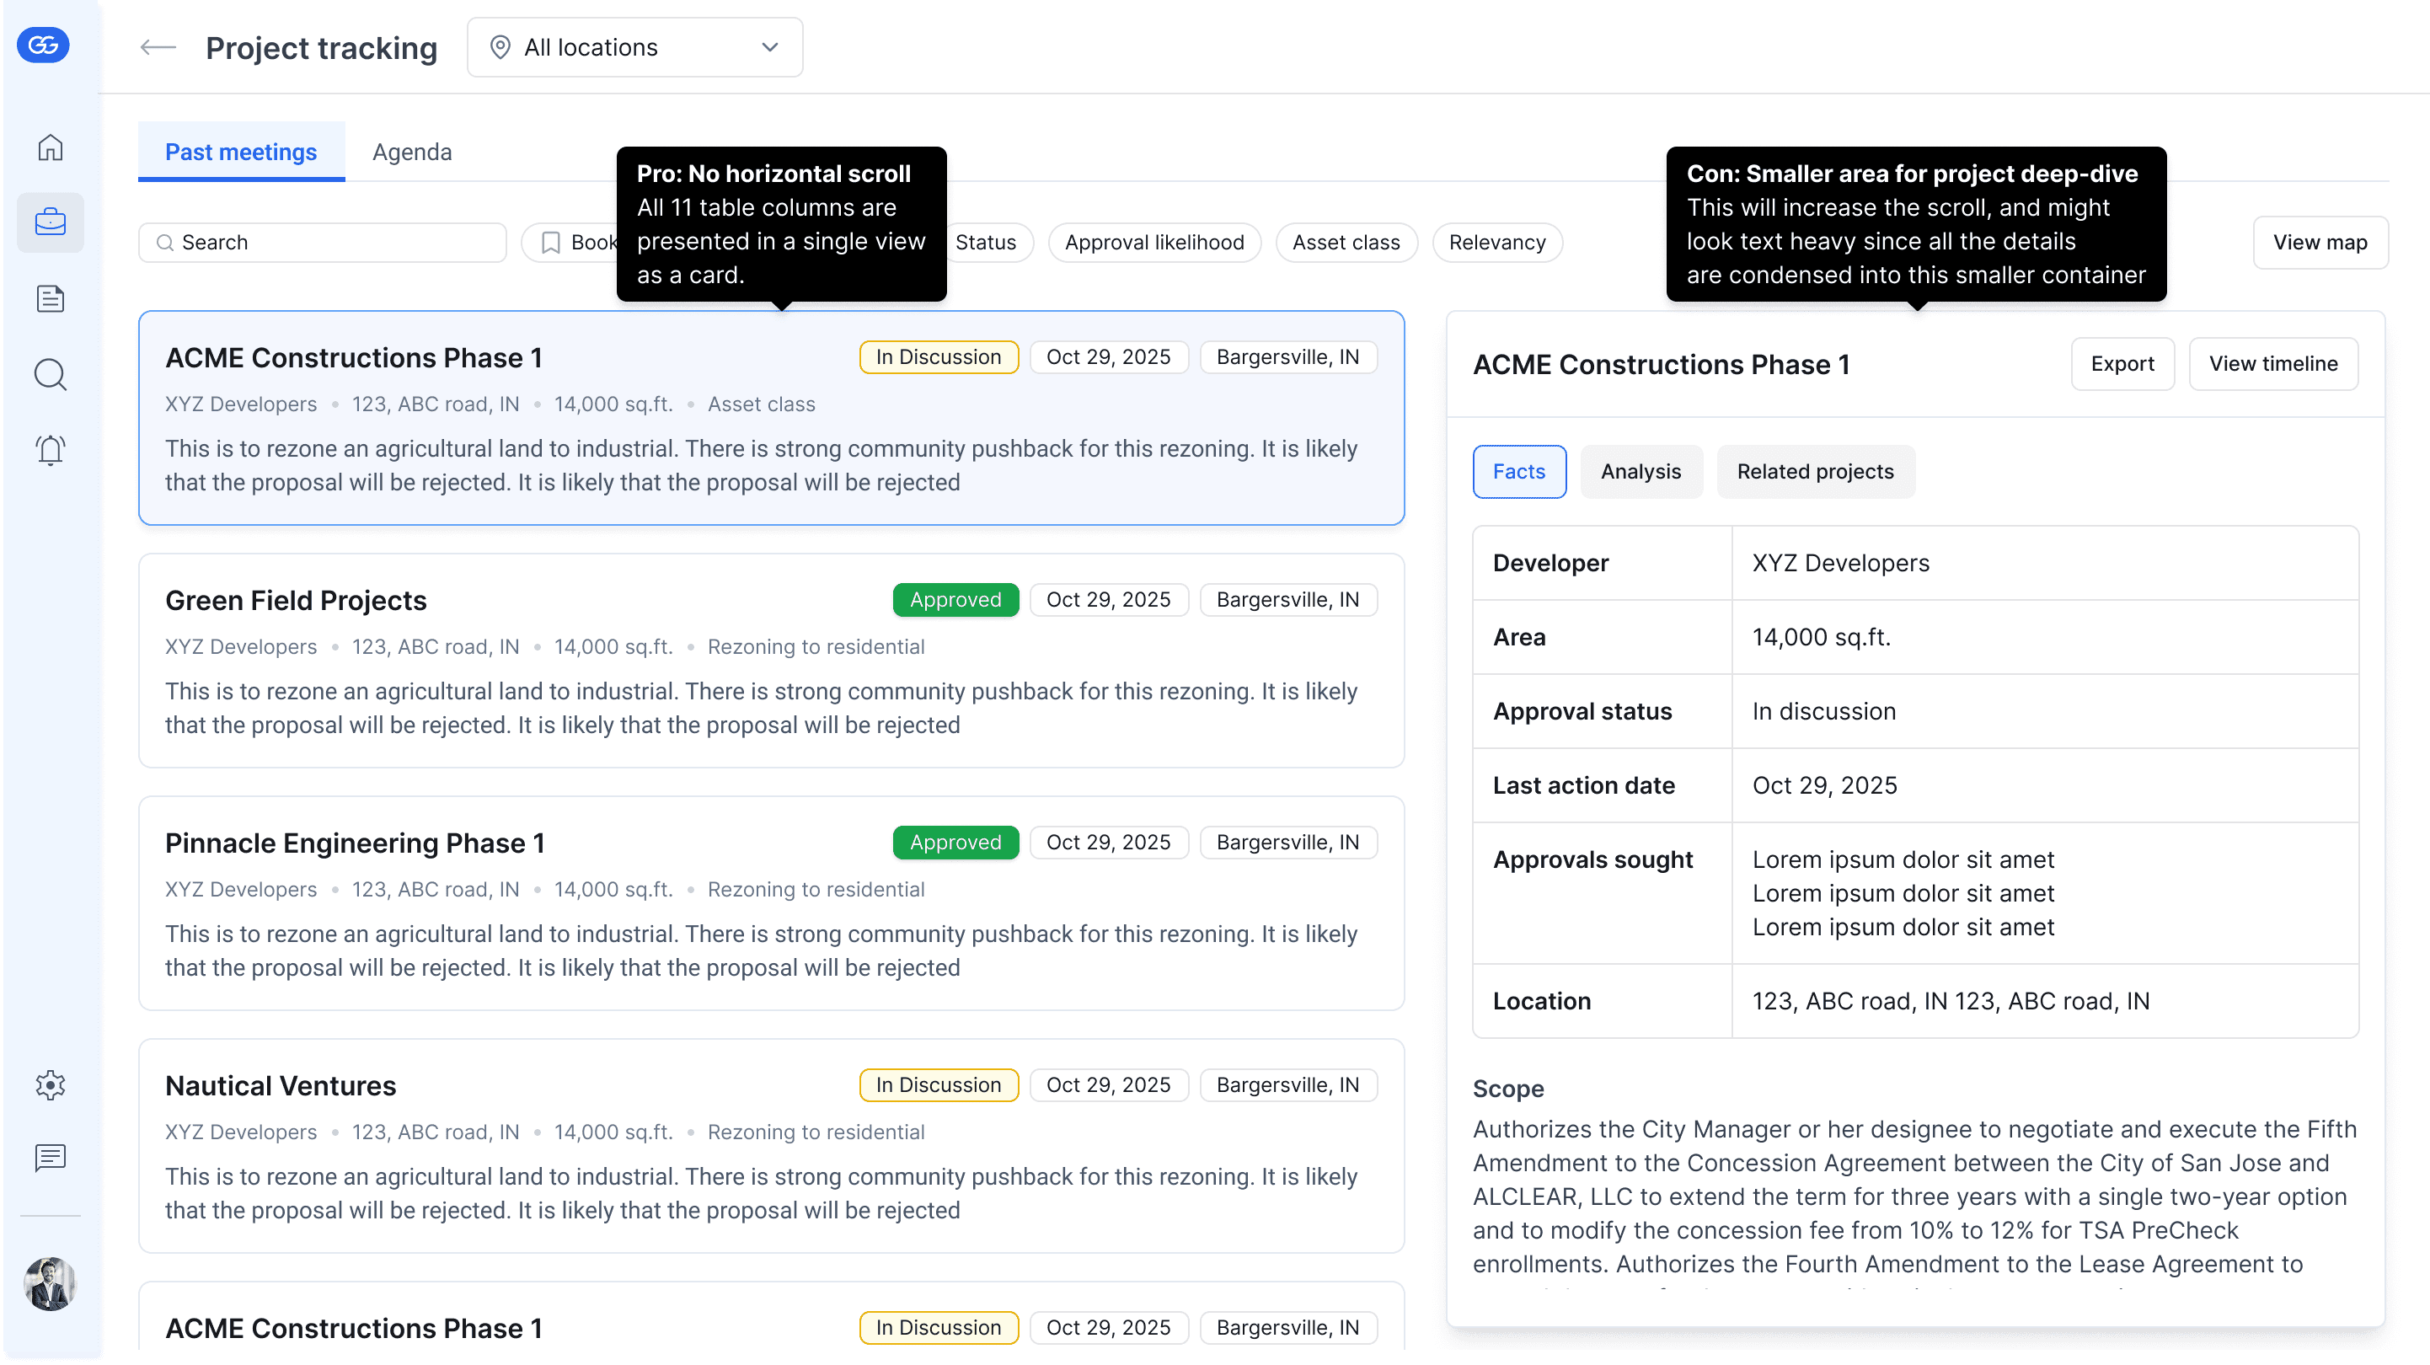Open the Related projects tab
Screen dimensions: 2430x1365
point(1814,472)
